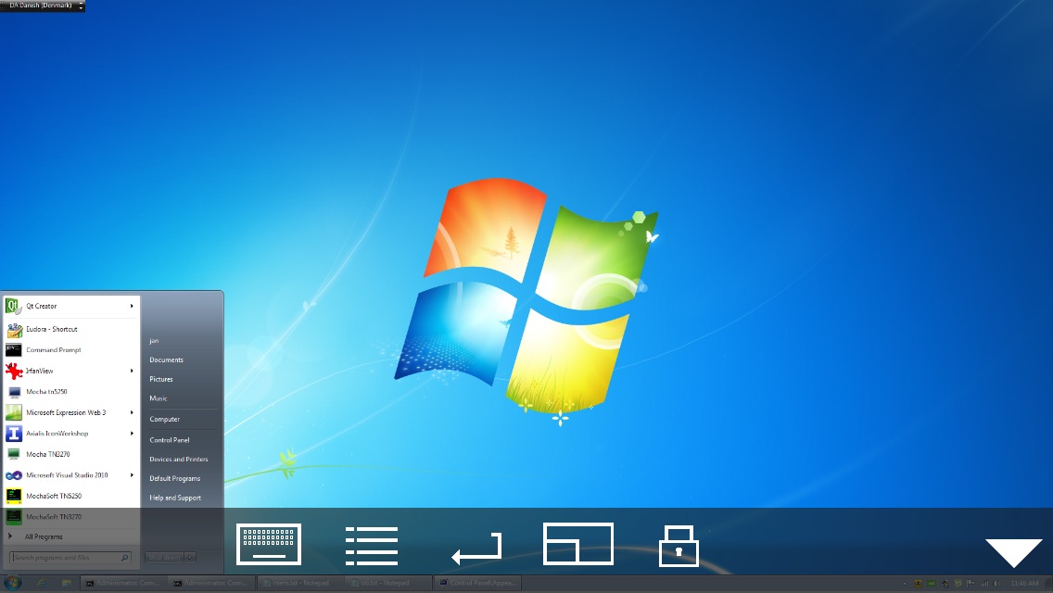
Task: Expand Microsoft Expression Web 3 submenu arrow
Action: pos(132,412)
